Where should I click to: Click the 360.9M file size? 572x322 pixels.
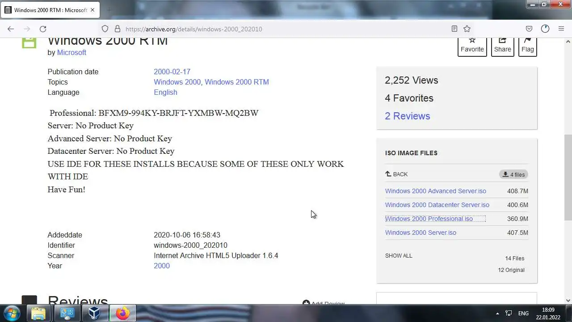[517, 219]
